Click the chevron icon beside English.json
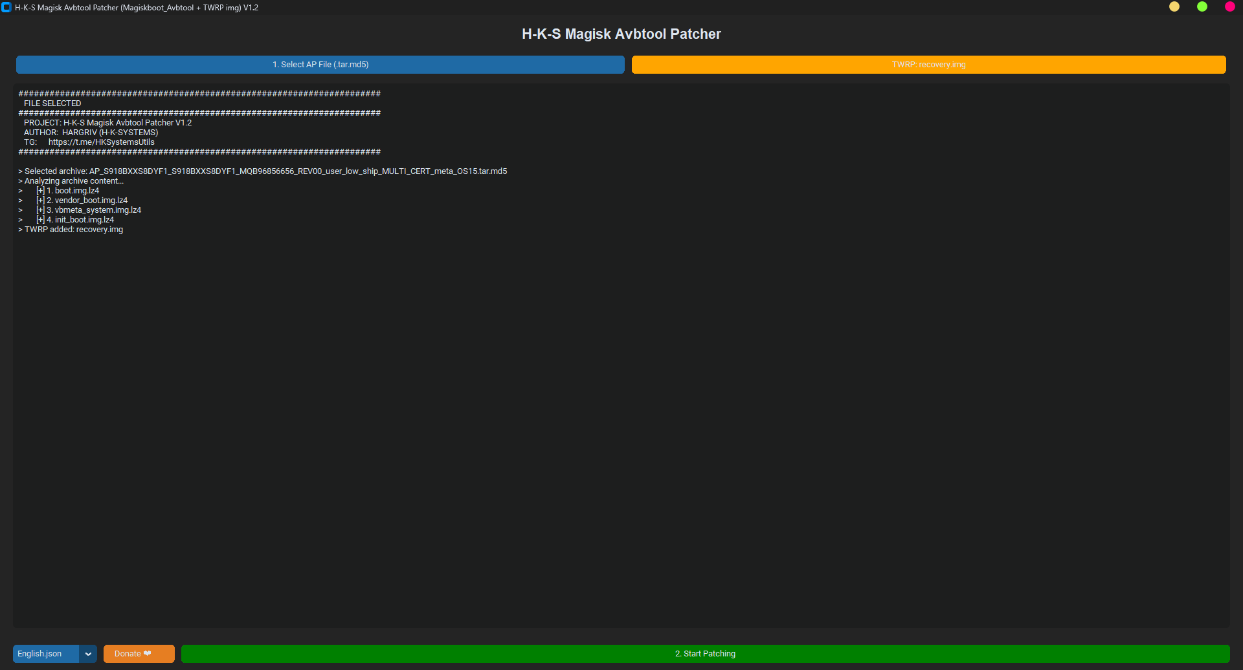 pos(88,654)
